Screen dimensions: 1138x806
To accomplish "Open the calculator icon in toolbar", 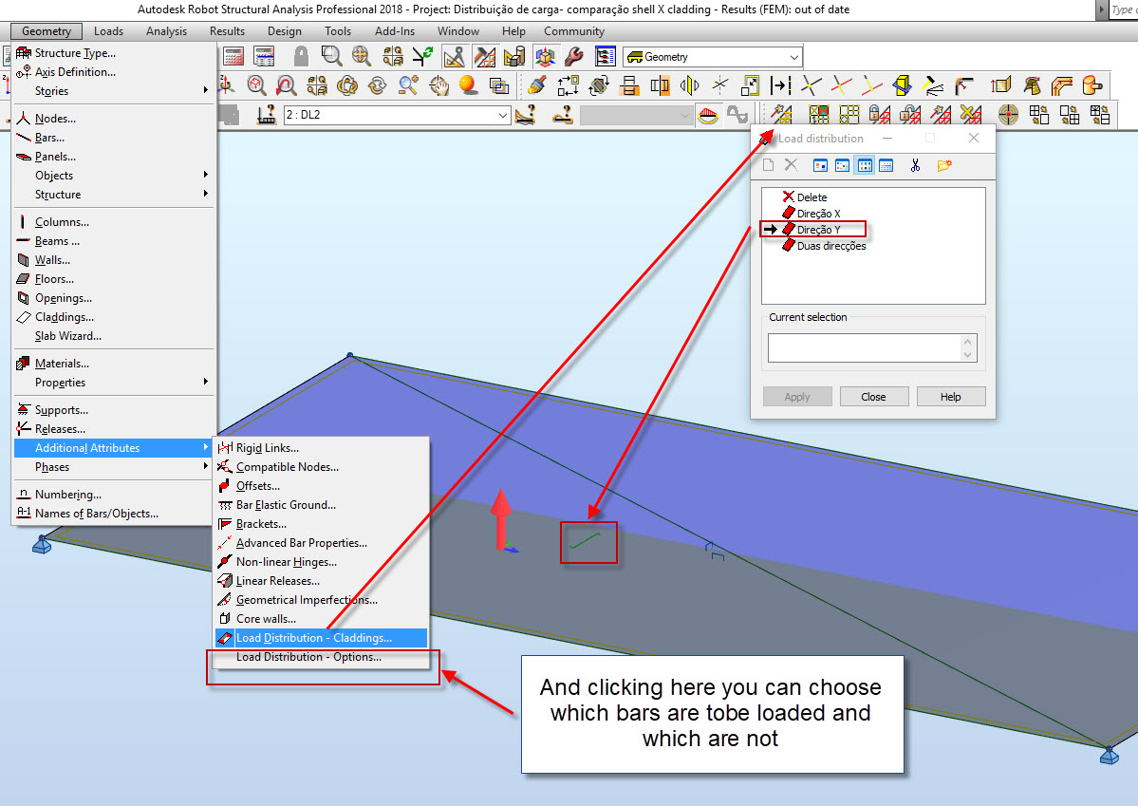I will pos(233,57).
